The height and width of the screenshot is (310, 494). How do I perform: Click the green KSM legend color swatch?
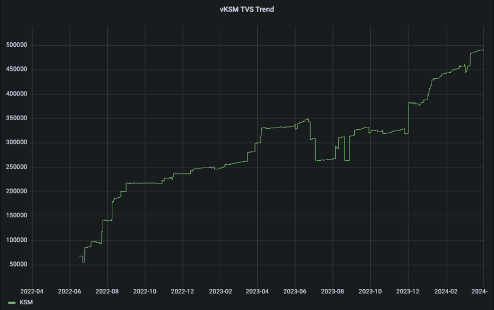point(12,303)
